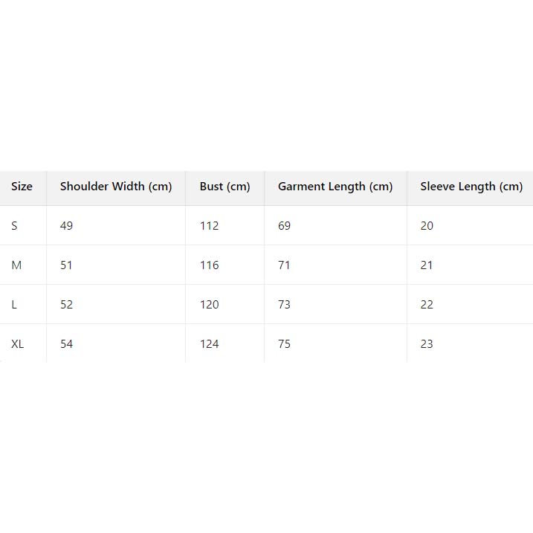The image size is (533, 533).
Task: Select the M size row label
Action: point(16,265)
